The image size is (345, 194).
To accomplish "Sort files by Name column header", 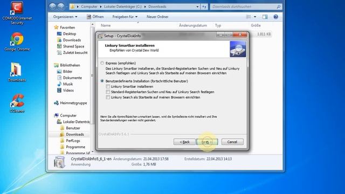I will 106,25.
